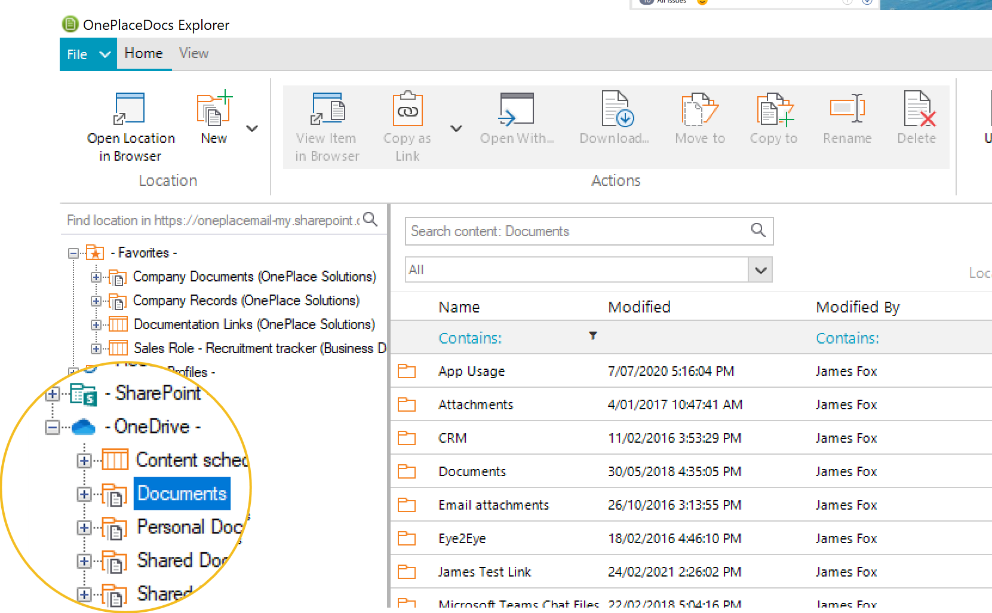
Task: Click the Rename icon
Action: pyautogui.click(x=847, y=108)
